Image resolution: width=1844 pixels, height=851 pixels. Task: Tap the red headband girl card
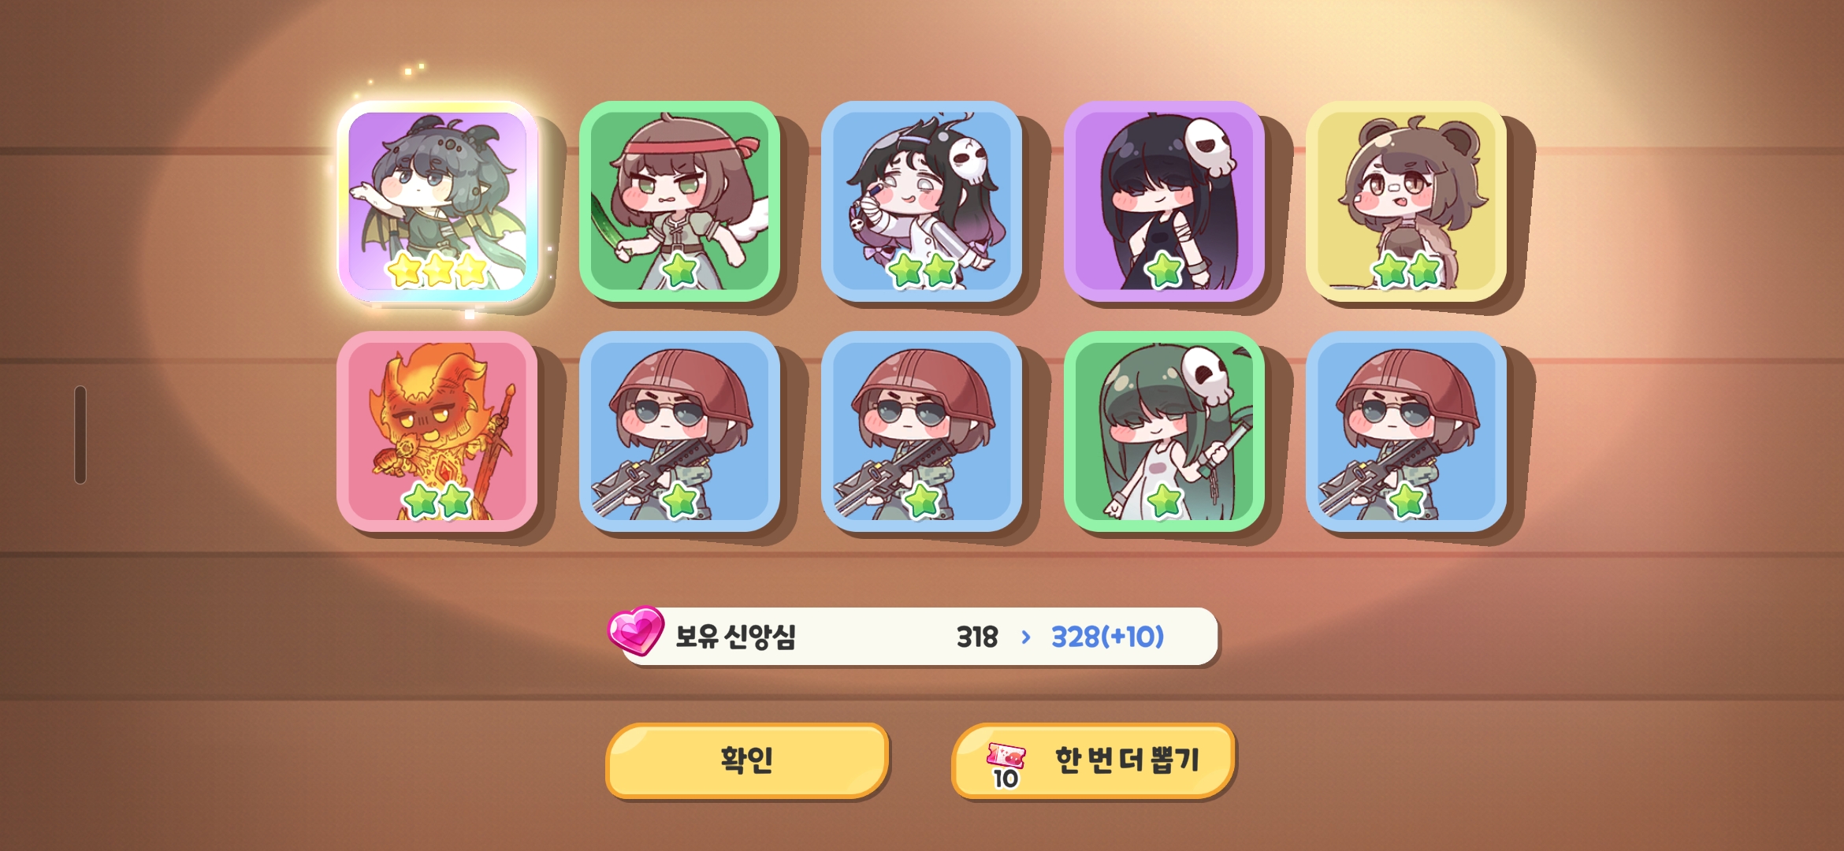click(679, 201)
